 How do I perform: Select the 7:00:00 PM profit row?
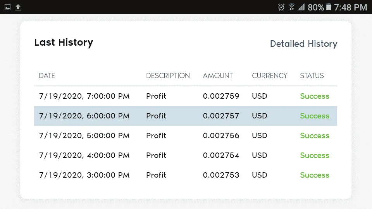[186, 96]
